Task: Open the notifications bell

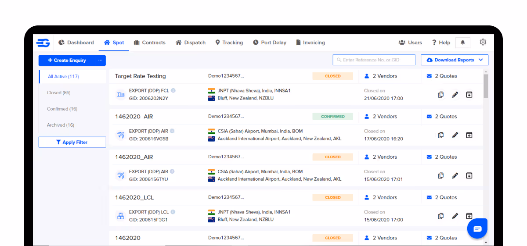Action: (463, 43)
